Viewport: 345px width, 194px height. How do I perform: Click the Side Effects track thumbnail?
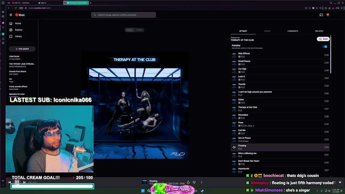(x=234, y=55)
